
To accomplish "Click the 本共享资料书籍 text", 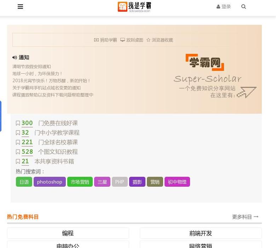I will tap(54, 161).
